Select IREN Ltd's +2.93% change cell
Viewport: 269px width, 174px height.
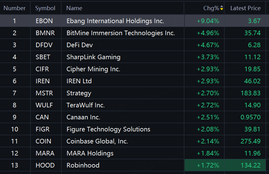coord(208,81)
